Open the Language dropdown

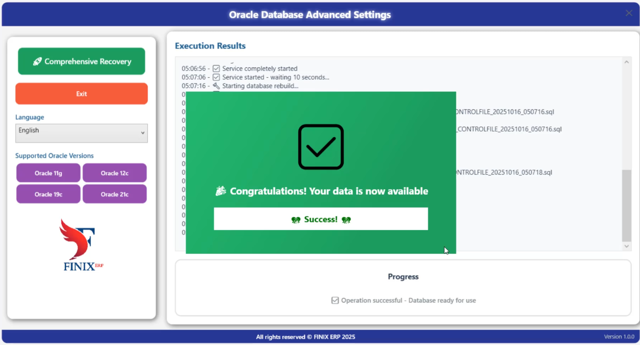[x=81, y=133]
